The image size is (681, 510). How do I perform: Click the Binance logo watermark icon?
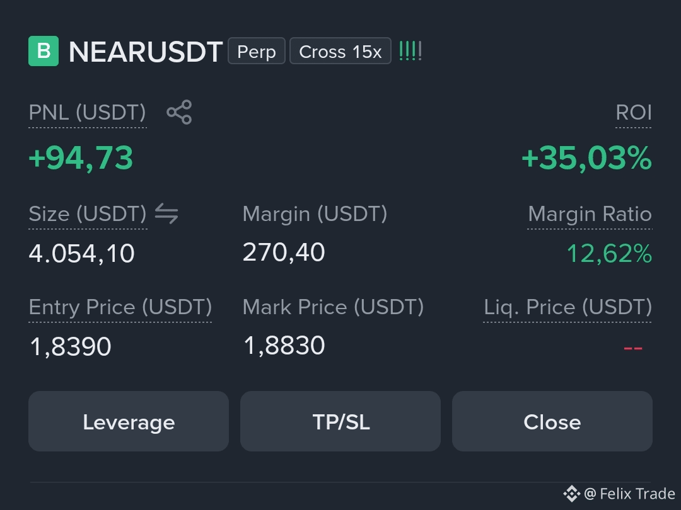[571, 494]
